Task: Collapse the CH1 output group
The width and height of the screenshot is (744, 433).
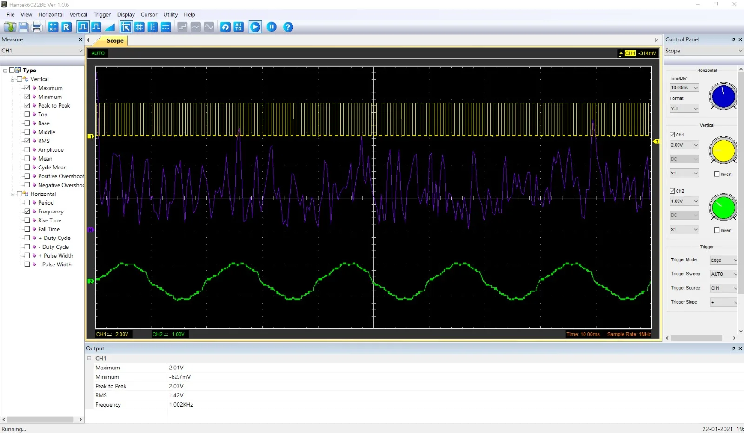Action: coord(89,358)
